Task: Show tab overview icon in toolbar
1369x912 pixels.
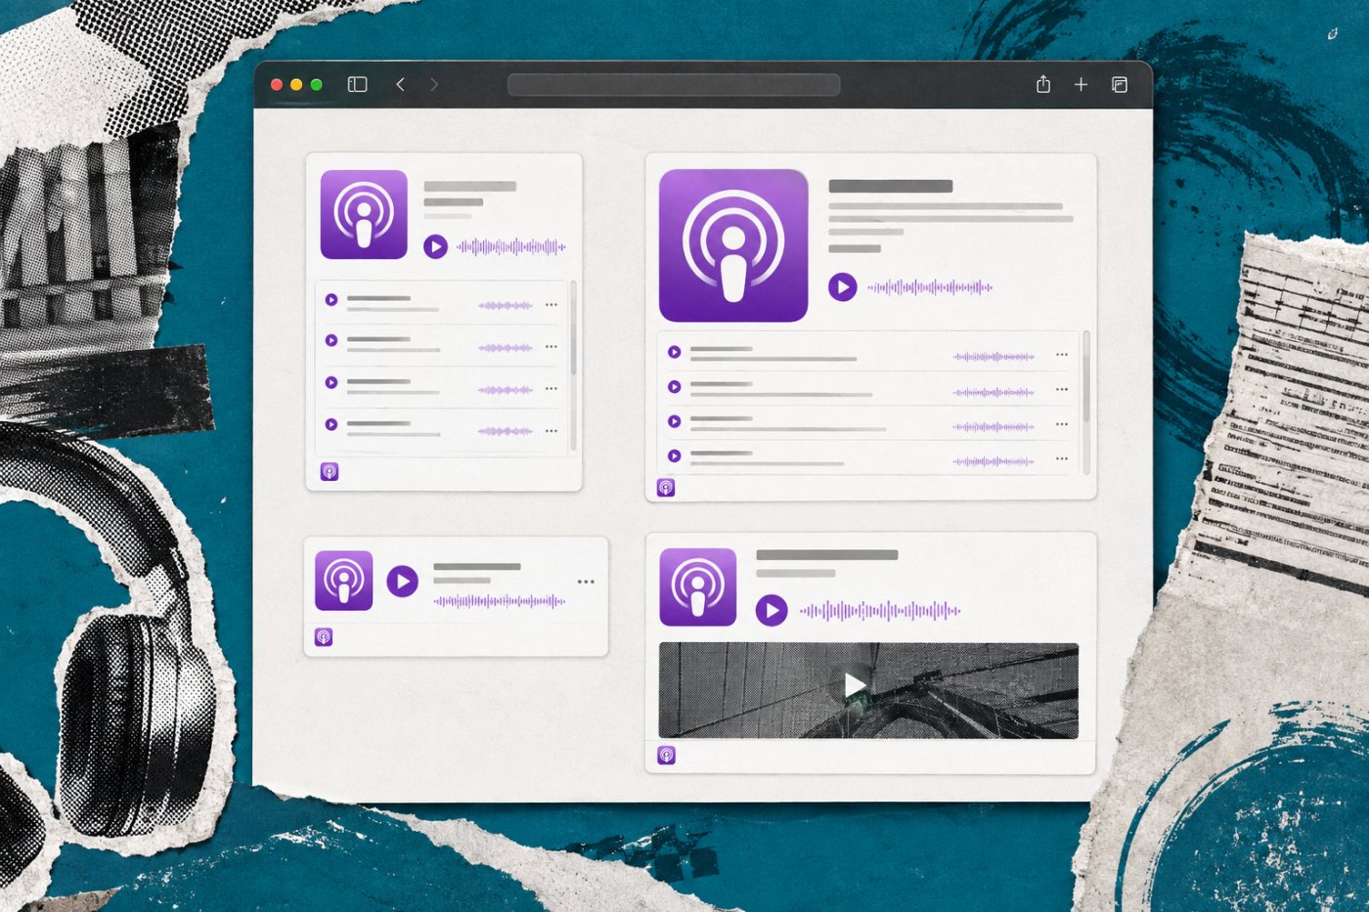Action: 1120,85
